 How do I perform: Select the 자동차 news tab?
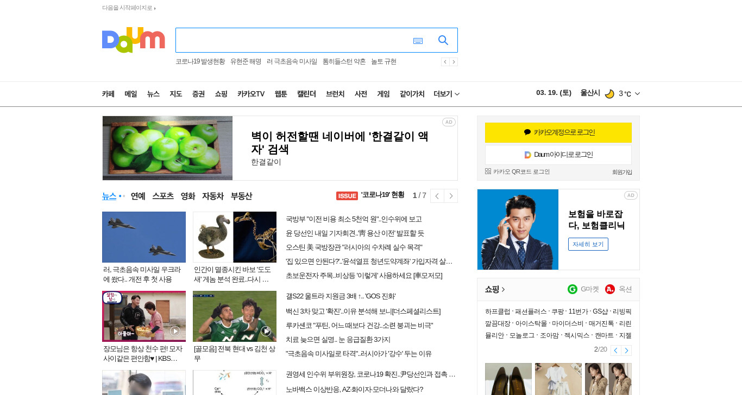point(213,196)
